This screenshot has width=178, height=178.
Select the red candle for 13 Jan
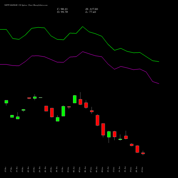coord(115,134)
